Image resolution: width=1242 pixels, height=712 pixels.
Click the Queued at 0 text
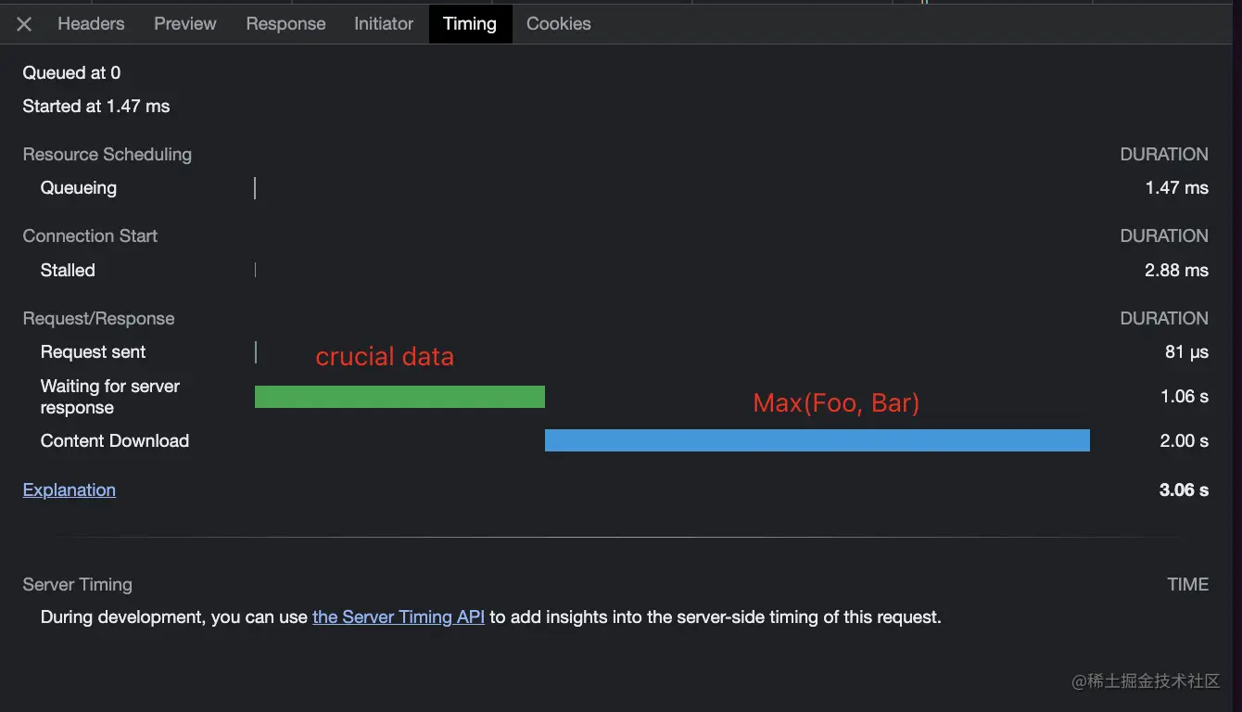tap(71, 72)
